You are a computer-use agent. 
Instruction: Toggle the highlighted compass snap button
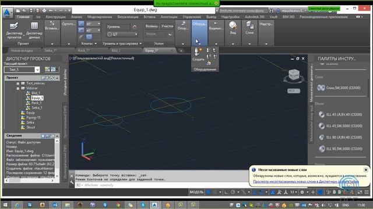[x=89, y=37]
